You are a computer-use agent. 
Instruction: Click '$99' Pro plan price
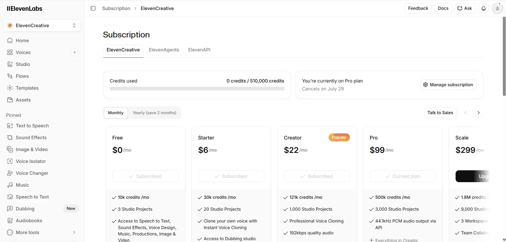(377, 150)
